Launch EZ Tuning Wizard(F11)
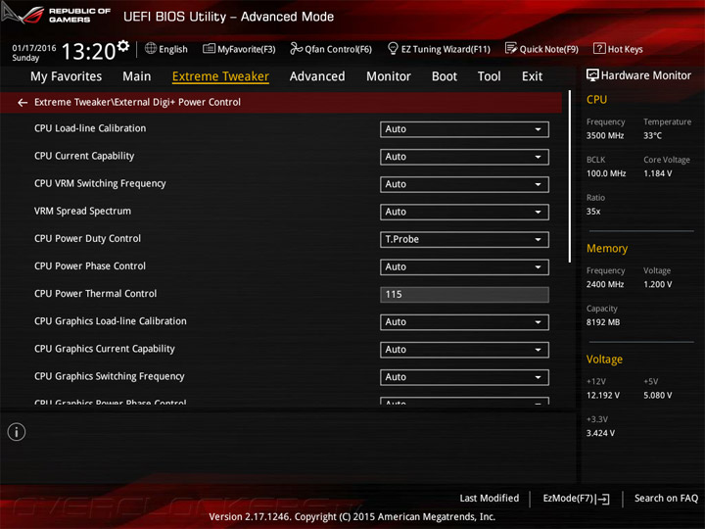The image size is (705, 529). pos(439,49)
